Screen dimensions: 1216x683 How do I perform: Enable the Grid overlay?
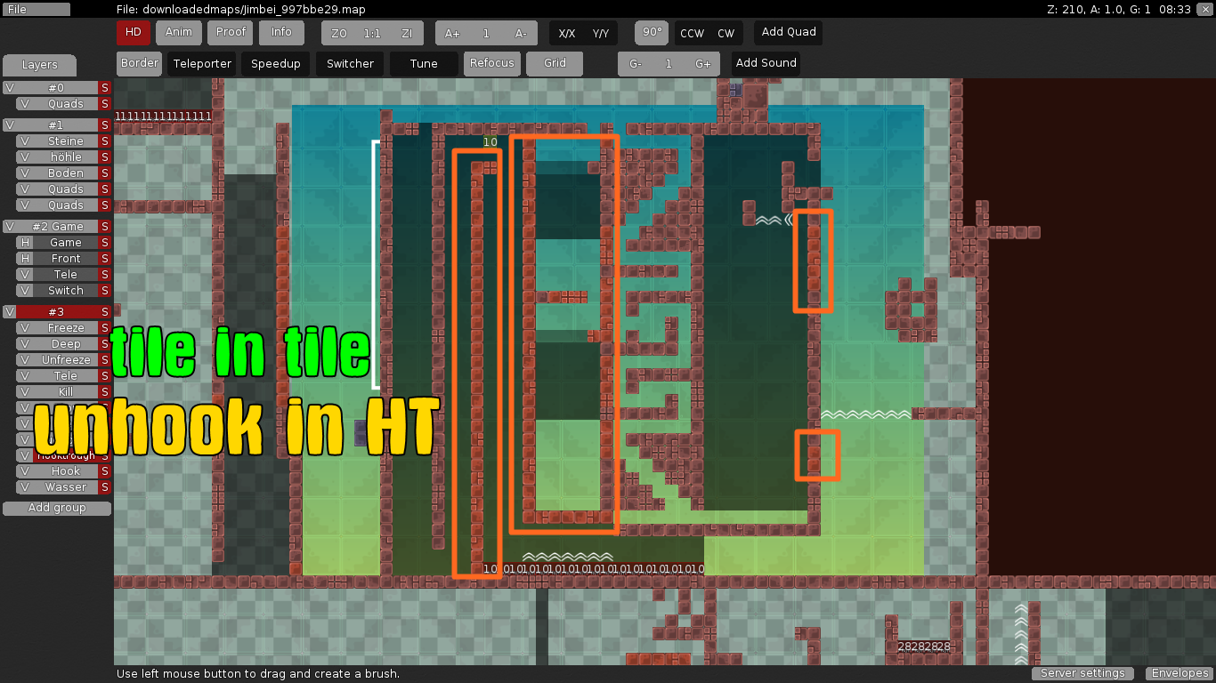pos(554,63)
